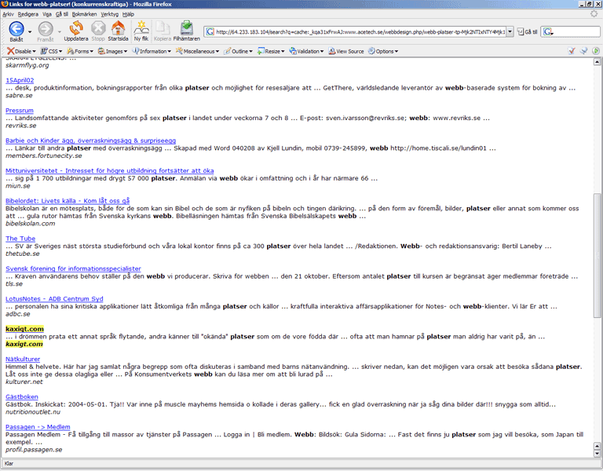
Task: Open the back history dropdown arrow
Action: coord(30,32)
